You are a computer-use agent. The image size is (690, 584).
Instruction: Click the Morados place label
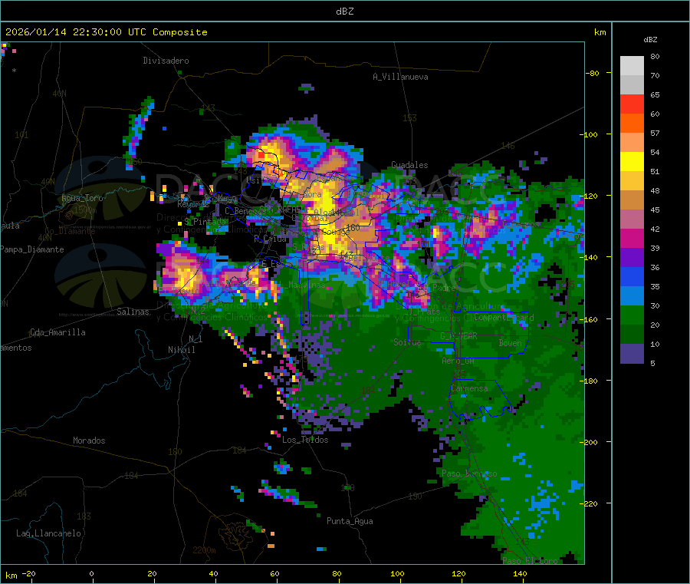coord(89,440)
